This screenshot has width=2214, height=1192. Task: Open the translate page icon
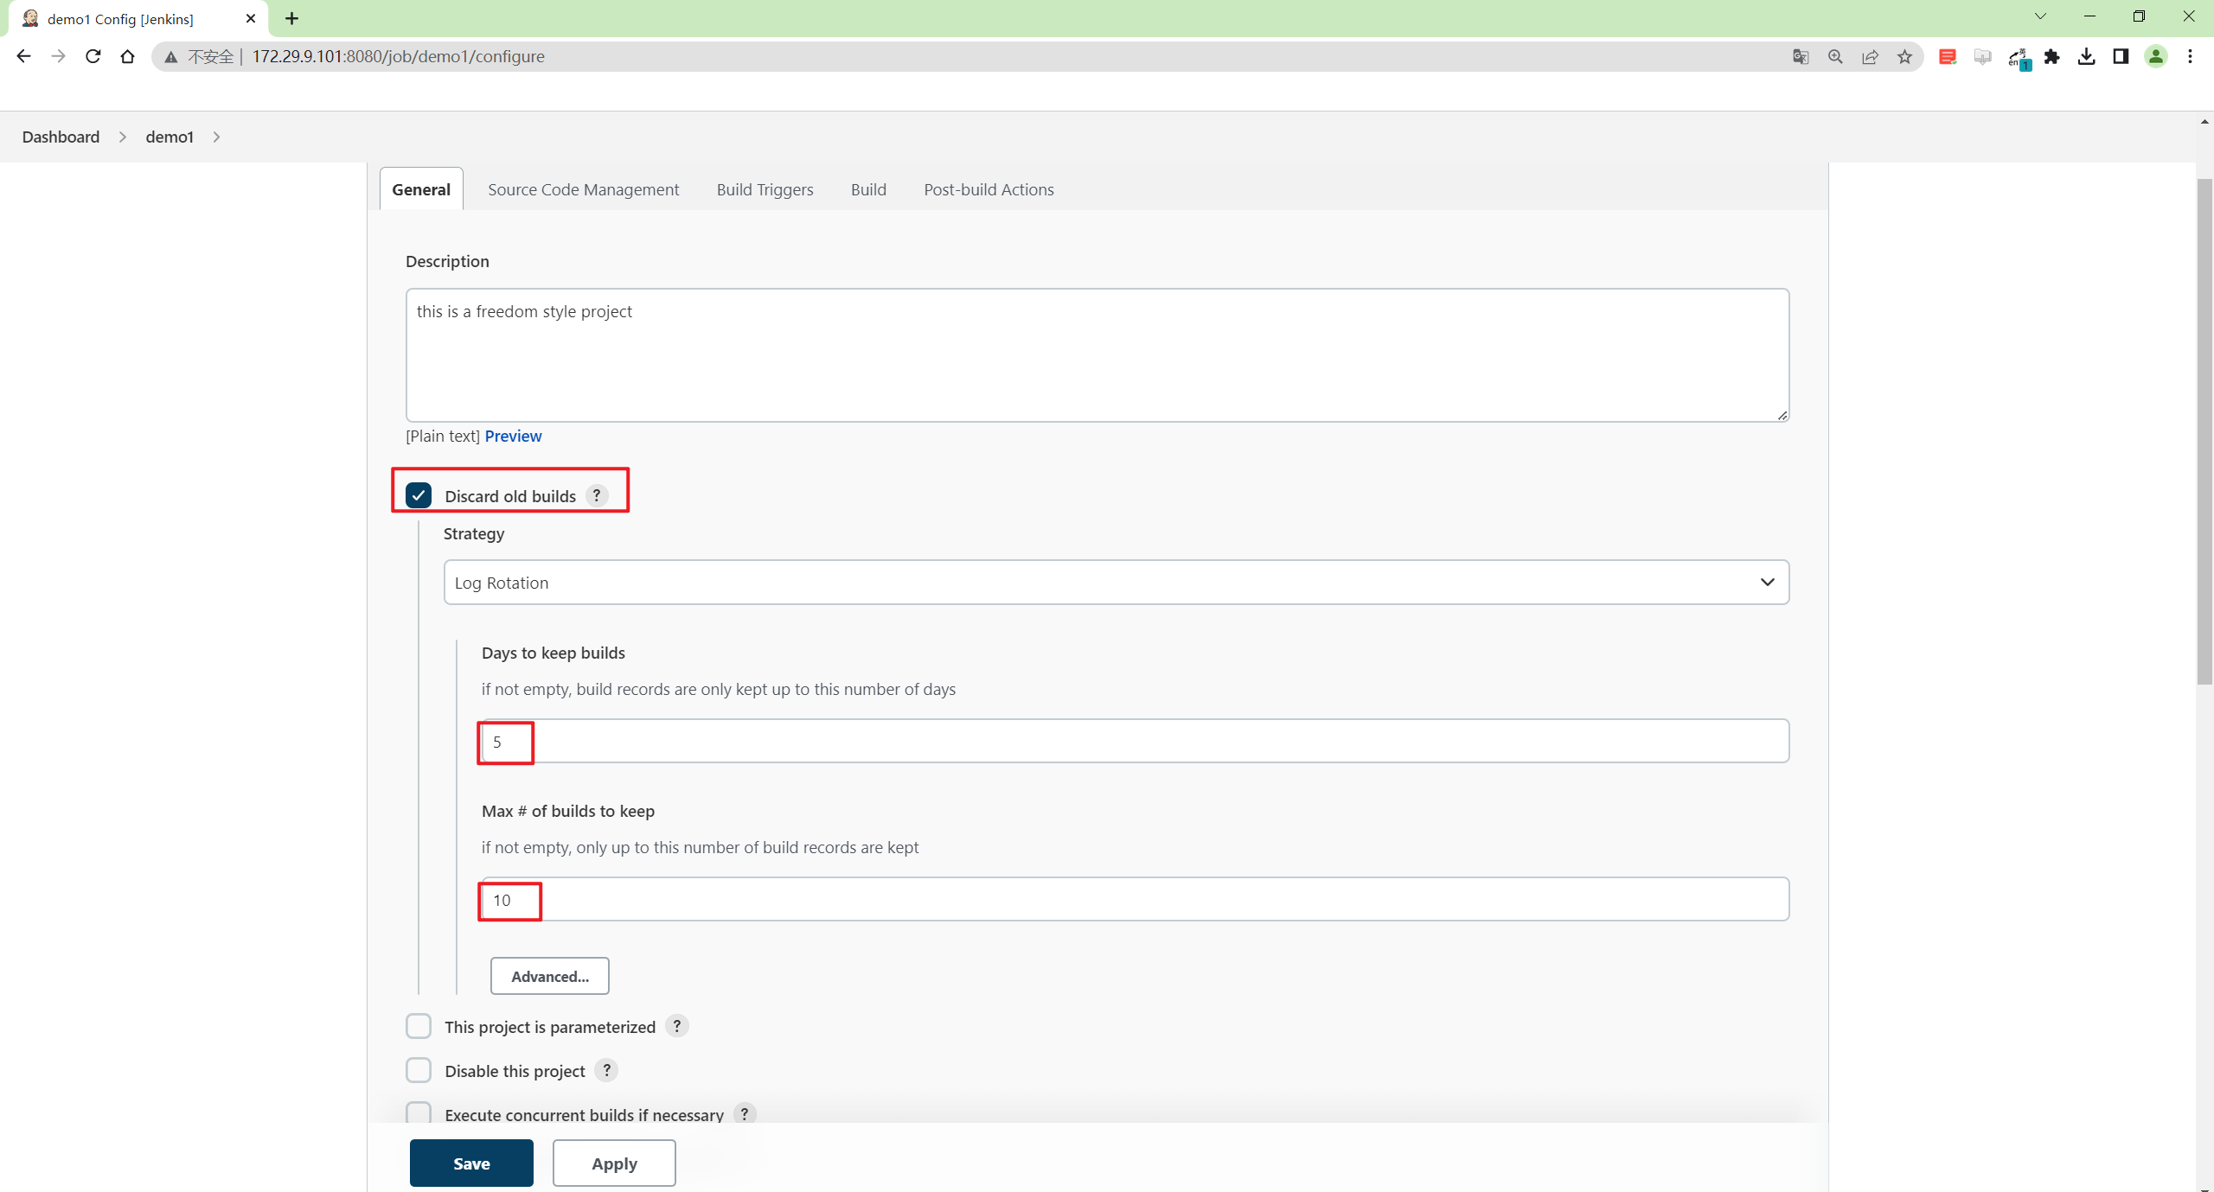coord(1801,56)
